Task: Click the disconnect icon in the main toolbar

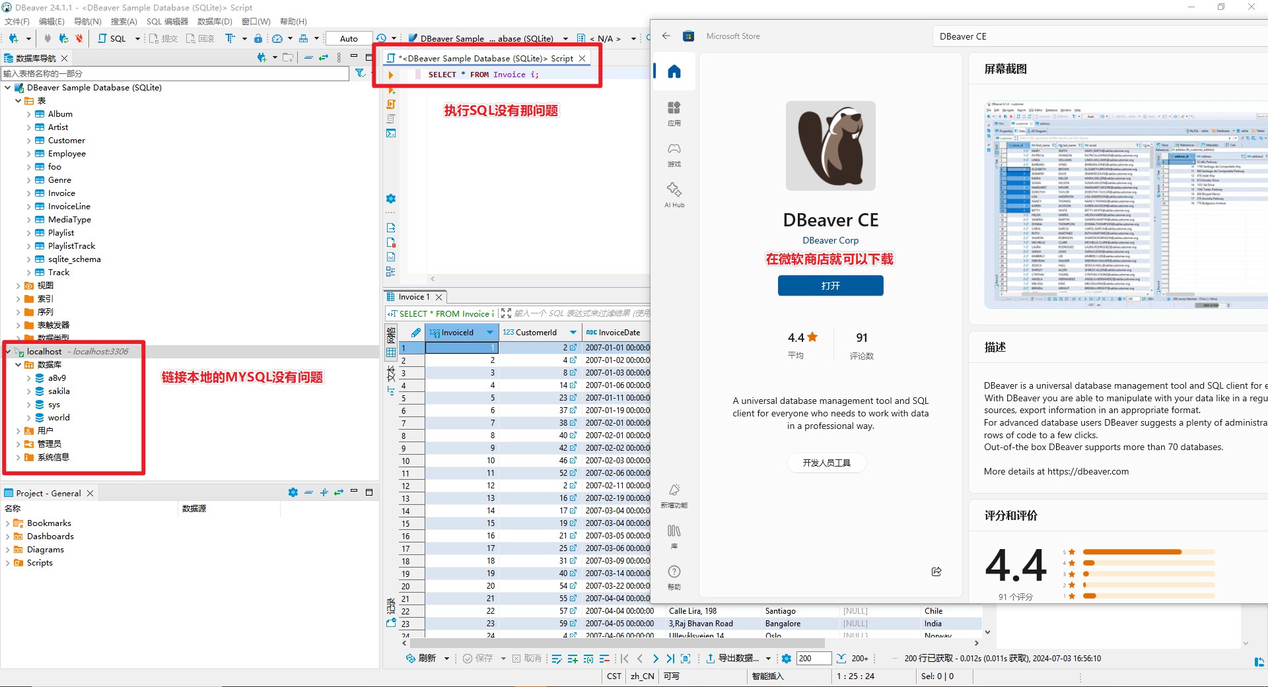Action: coord(79,38)
